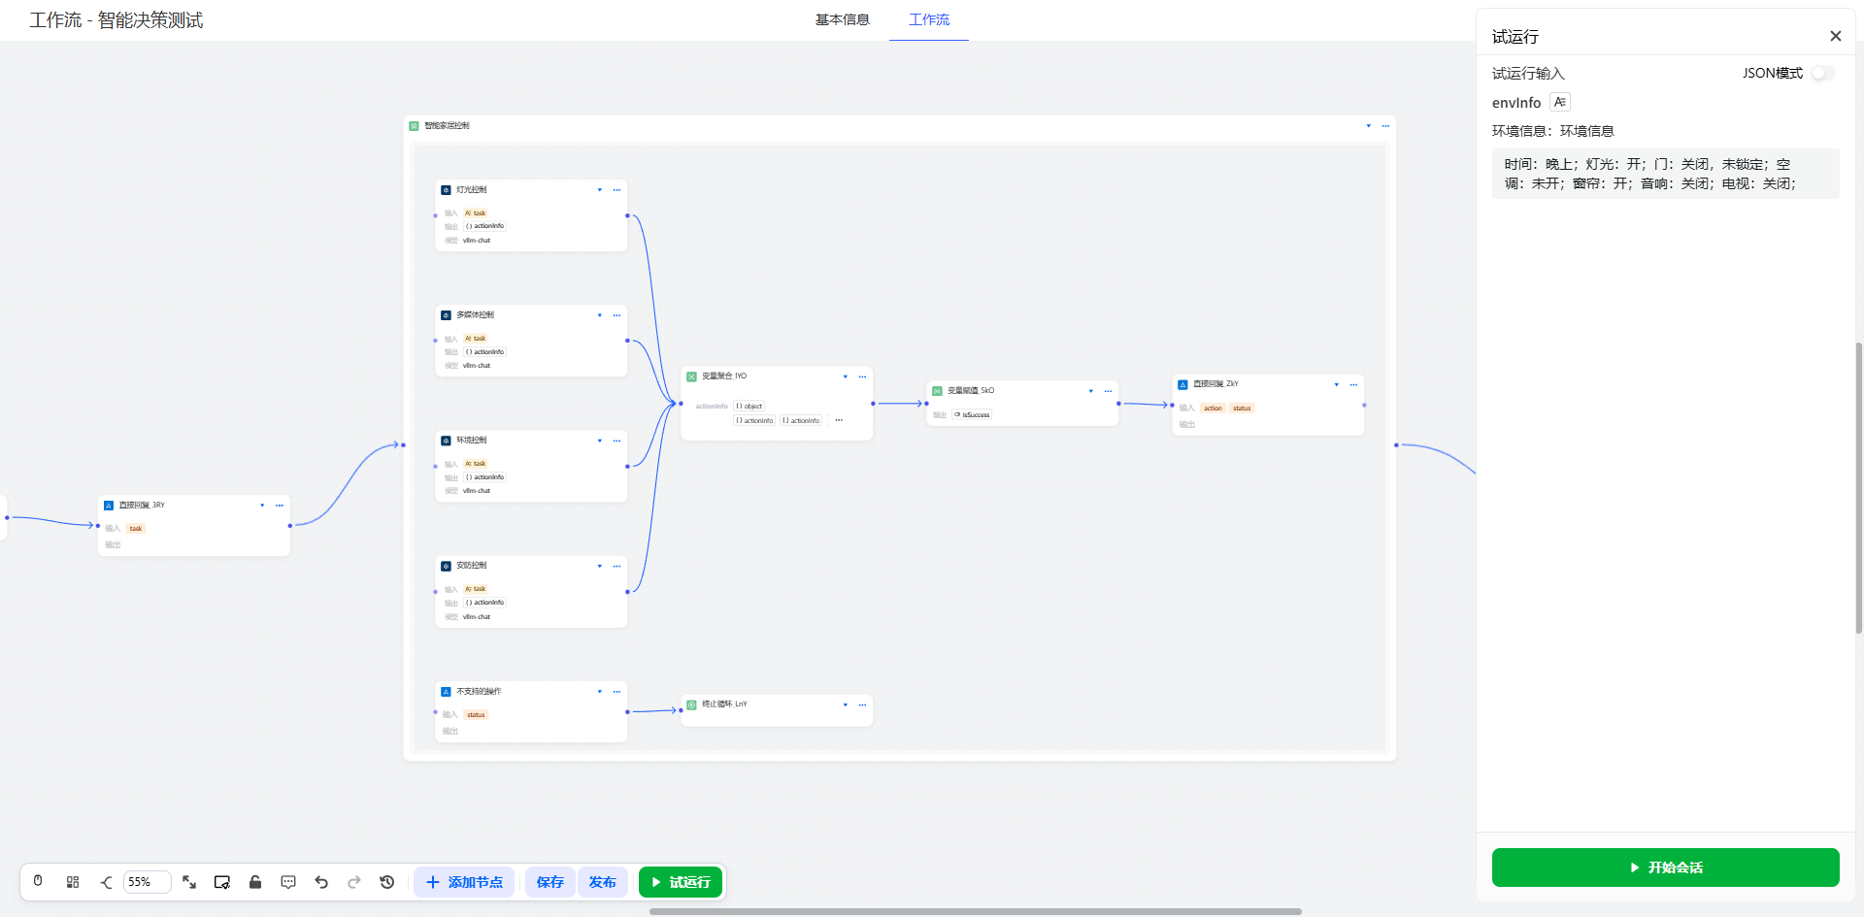This screenshot has height=917, width=1864.
Task: Click the 保存 button
Action: [x=550, y=882]
